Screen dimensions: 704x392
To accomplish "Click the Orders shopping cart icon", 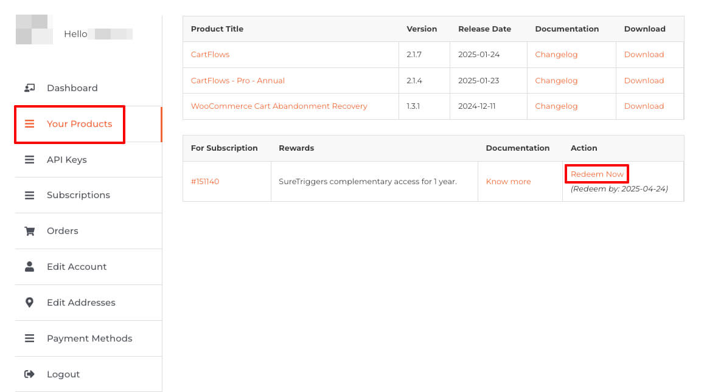I will pyautogui.click(x=30, y=231).
